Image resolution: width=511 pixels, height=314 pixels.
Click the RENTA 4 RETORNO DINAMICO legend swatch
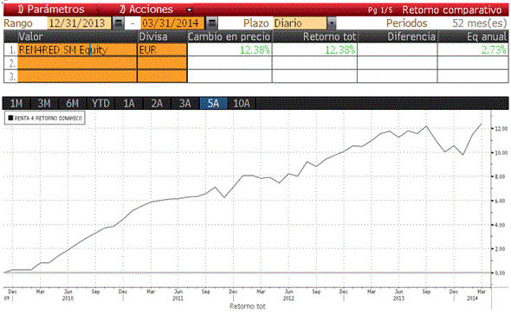point(10,119)
